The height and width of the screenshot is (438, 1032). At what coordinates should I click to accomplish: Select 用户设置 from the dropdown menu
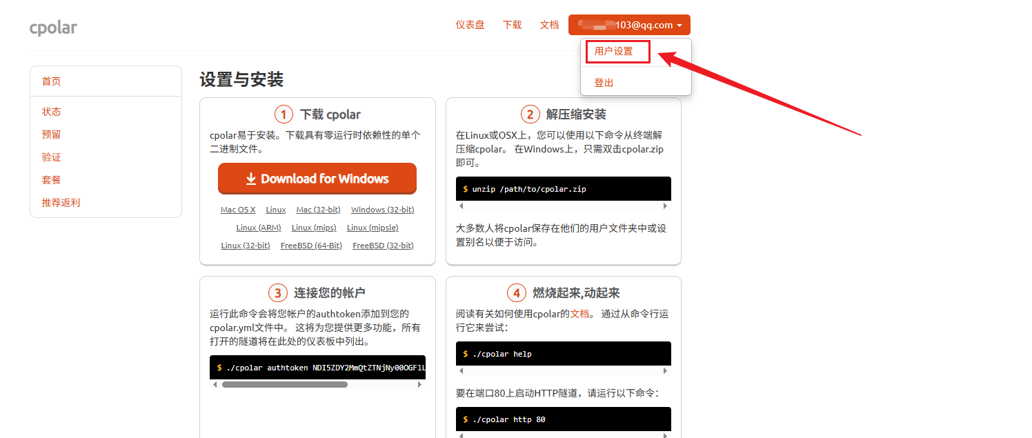613,51
